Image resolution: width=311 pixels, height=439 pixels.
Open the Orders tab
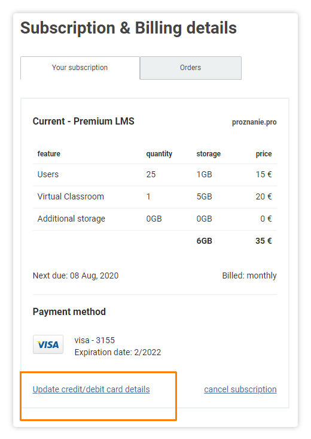pos(190,68)
